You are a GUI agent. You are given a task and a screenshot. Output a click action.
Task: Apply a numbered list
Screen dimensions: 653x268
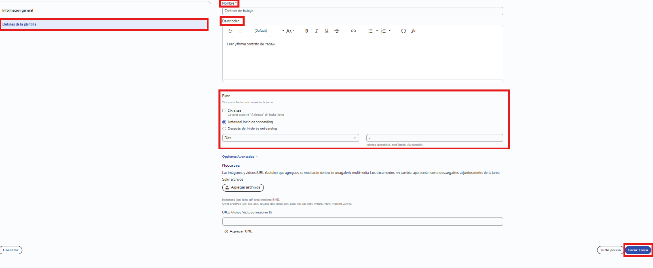[384, 31]
